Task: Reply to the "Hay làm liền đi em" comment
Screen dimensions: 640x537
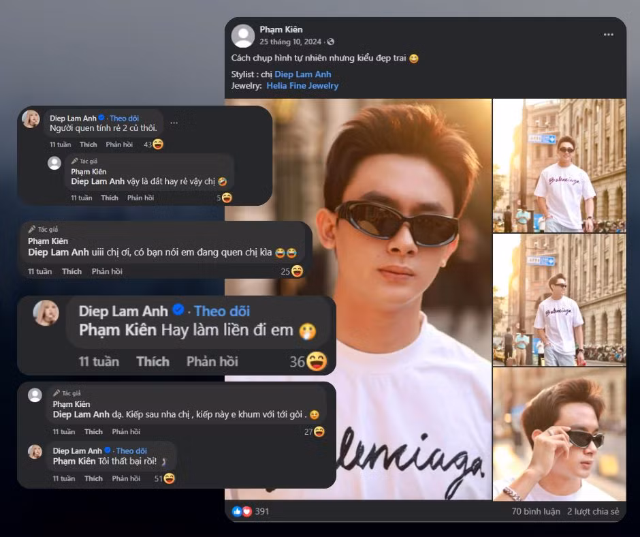Action: point(212,361)
